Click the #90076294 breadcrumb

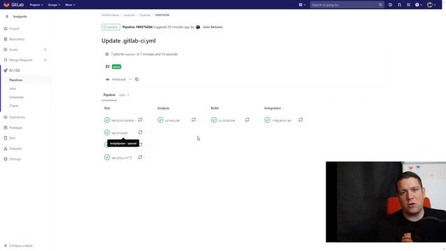pyautogui.click(x=162, y=15)
